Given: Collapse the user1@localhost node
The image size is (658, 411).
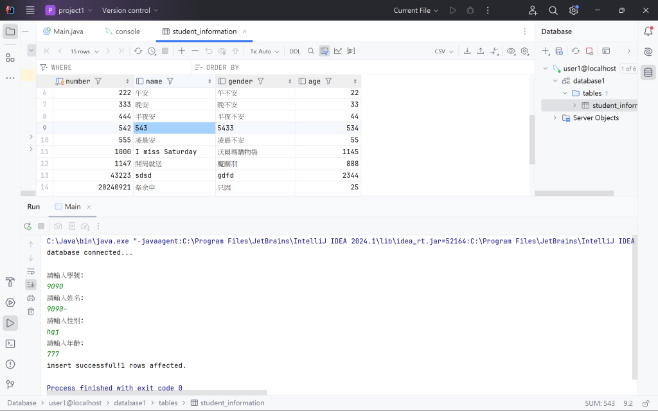Looking at the screenshot, I should click(x=546, y=68).
